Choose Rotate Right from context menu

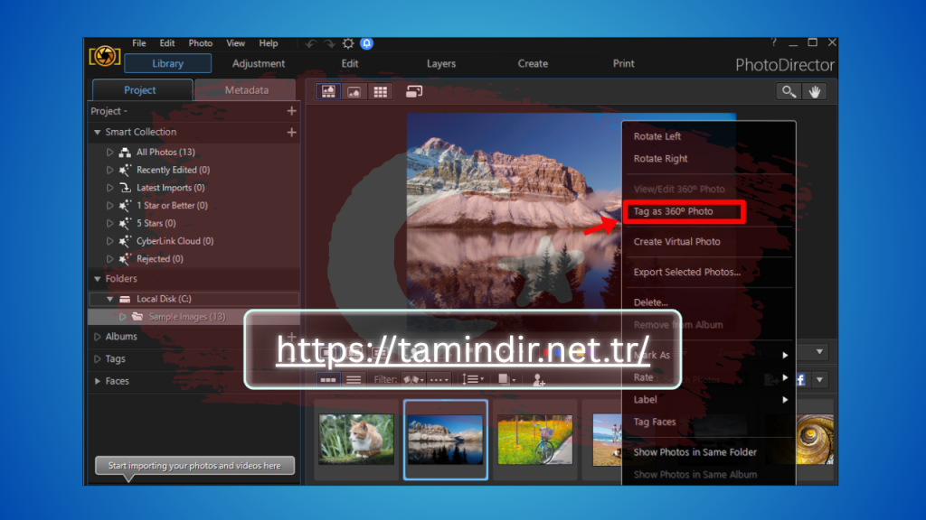click(x=660, y=159)
